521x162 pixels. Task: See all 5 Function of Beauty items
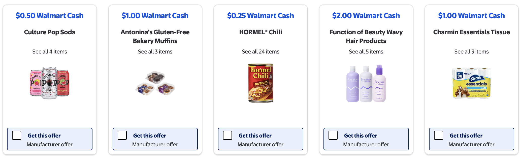coord(366,51)
